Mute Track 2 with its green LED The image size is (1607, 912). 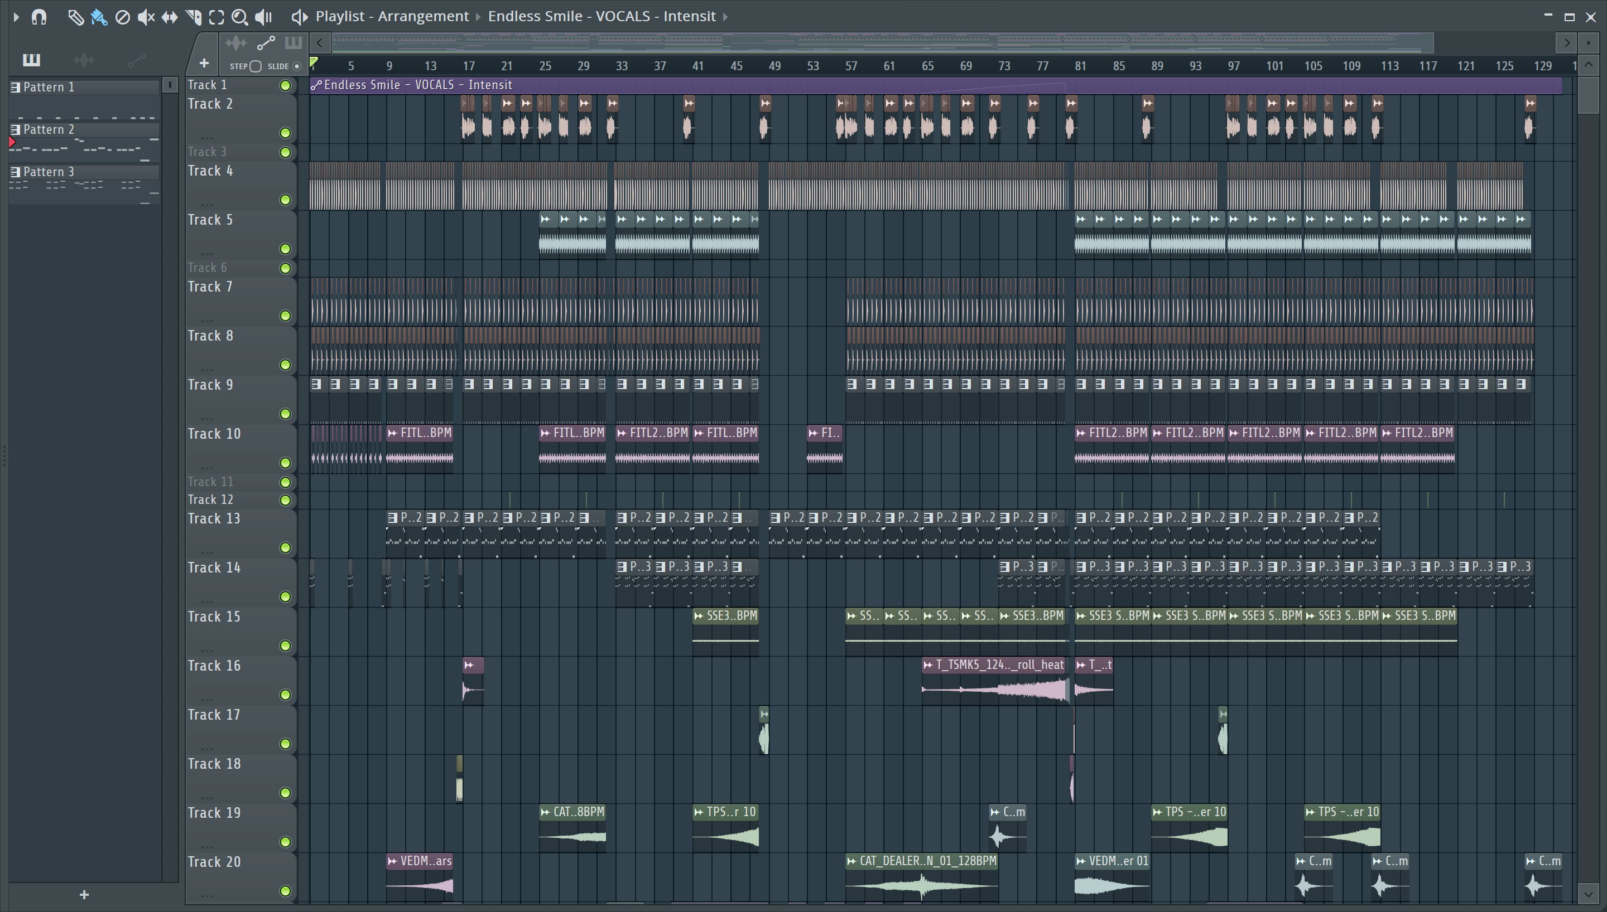point(285,133)
